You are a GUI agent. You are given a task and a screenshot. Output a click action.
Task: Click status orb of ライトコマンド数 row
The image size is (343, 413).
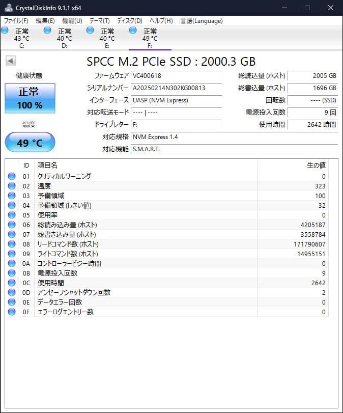tap(12, 254)
